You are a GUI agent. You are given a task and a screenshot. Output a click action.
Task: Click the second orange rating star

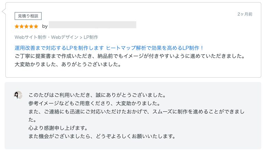click(x=22, y=26)
